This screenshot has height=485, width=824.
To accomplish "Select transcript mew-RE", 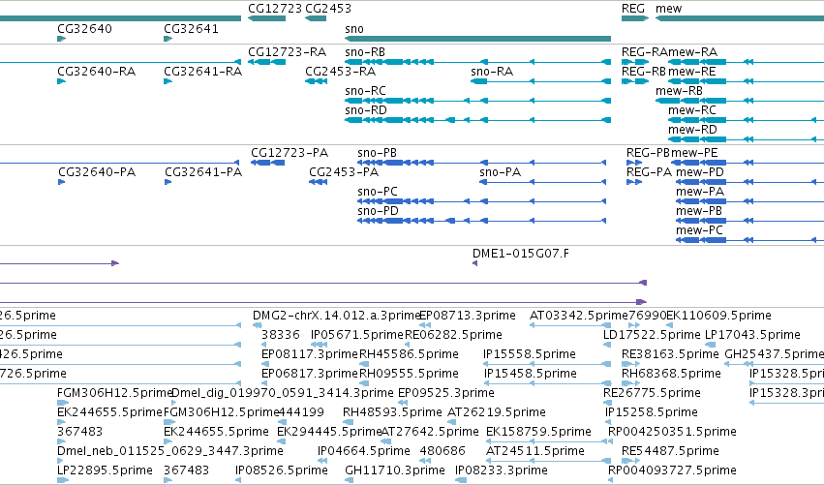I will click(692, 72).
